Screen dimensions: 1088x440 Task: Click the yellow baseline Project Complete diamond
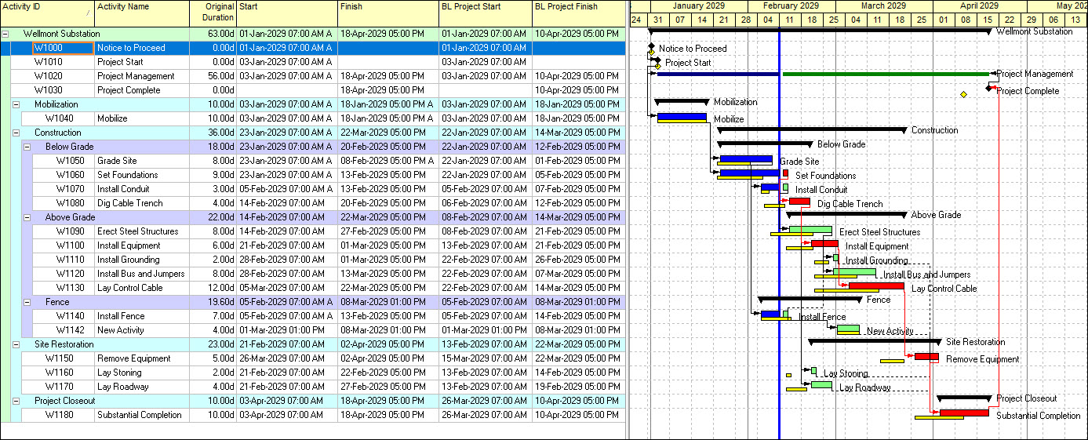[963, 94]
